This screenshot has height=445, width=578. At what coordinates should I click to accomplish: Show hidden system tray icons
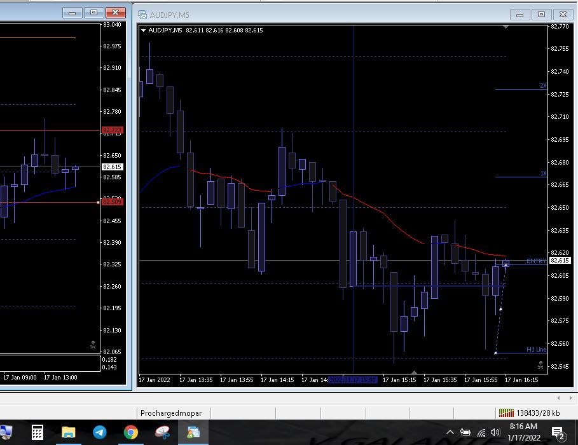(450, 432)
